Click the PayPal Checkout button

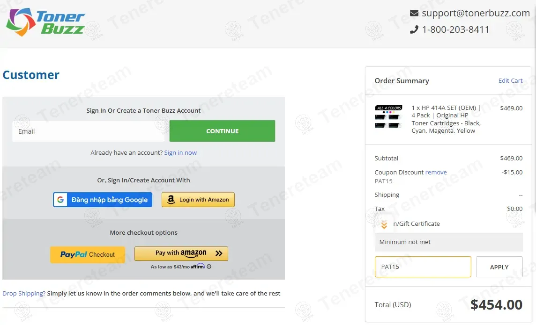click(x=88, y=254)
